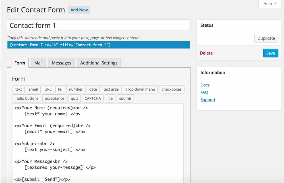Edit the Contact form 1 title field

(99, 25)
